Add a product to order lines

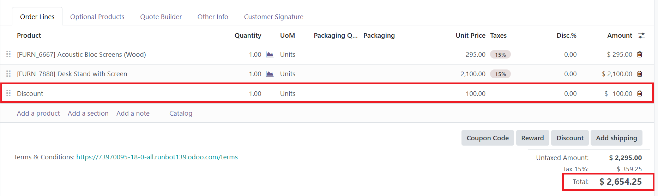pos(38,113)
